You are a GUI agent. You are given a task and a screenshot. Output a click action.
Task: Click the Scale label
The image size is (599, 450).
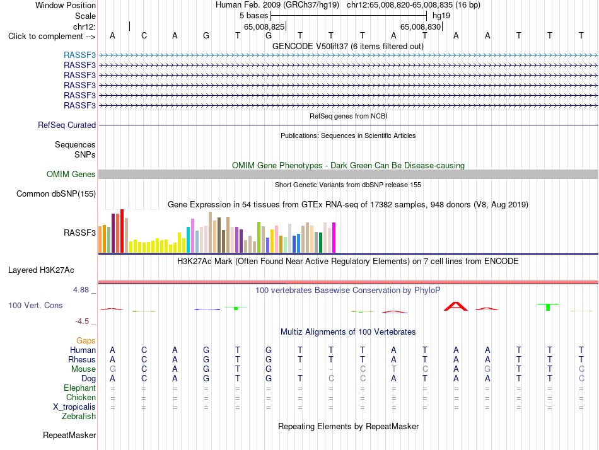point(85,16)
